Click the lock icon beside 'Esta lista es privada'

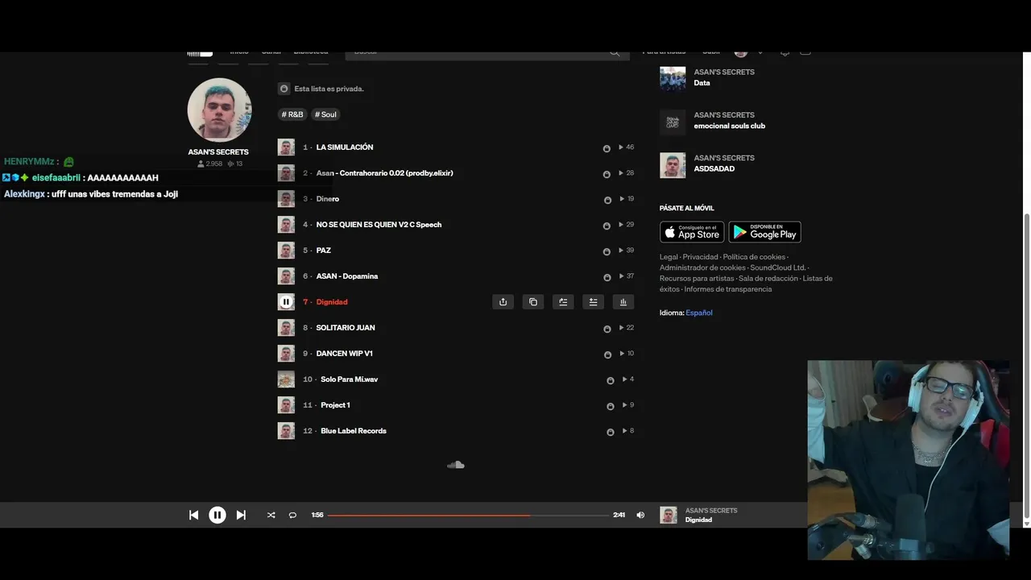click(x=284, y=89)
